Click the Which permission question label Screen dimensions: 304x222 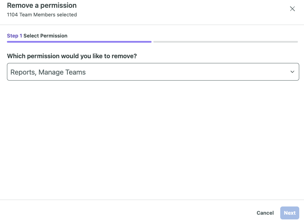click(75, 56)
